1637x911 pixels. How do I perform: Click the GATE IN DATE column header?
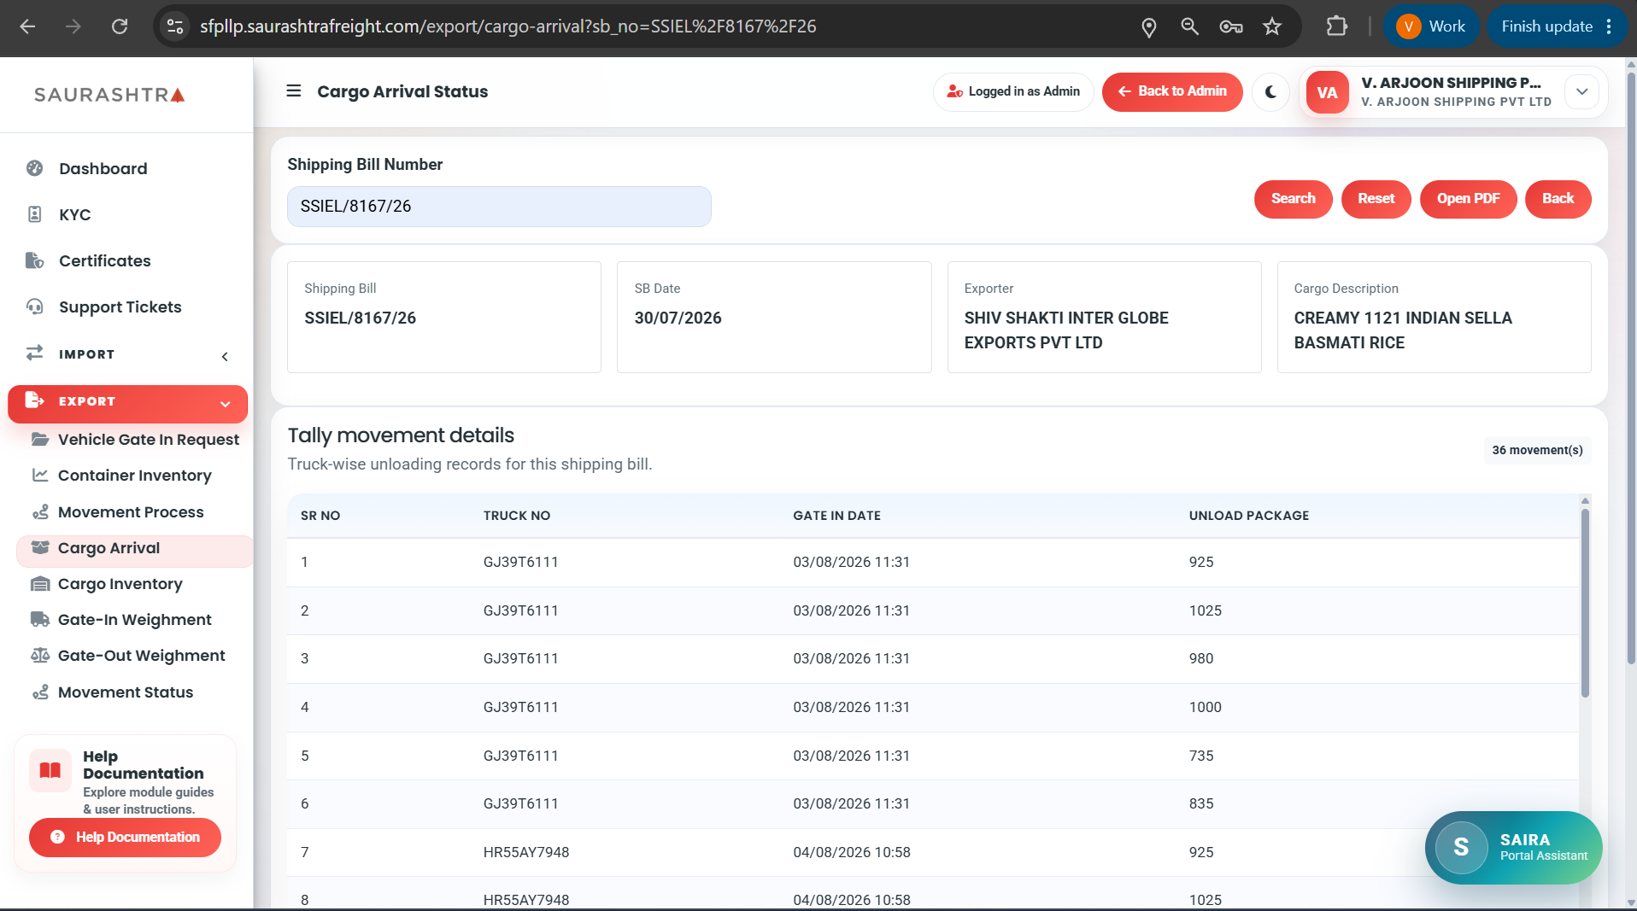[836, 515]
